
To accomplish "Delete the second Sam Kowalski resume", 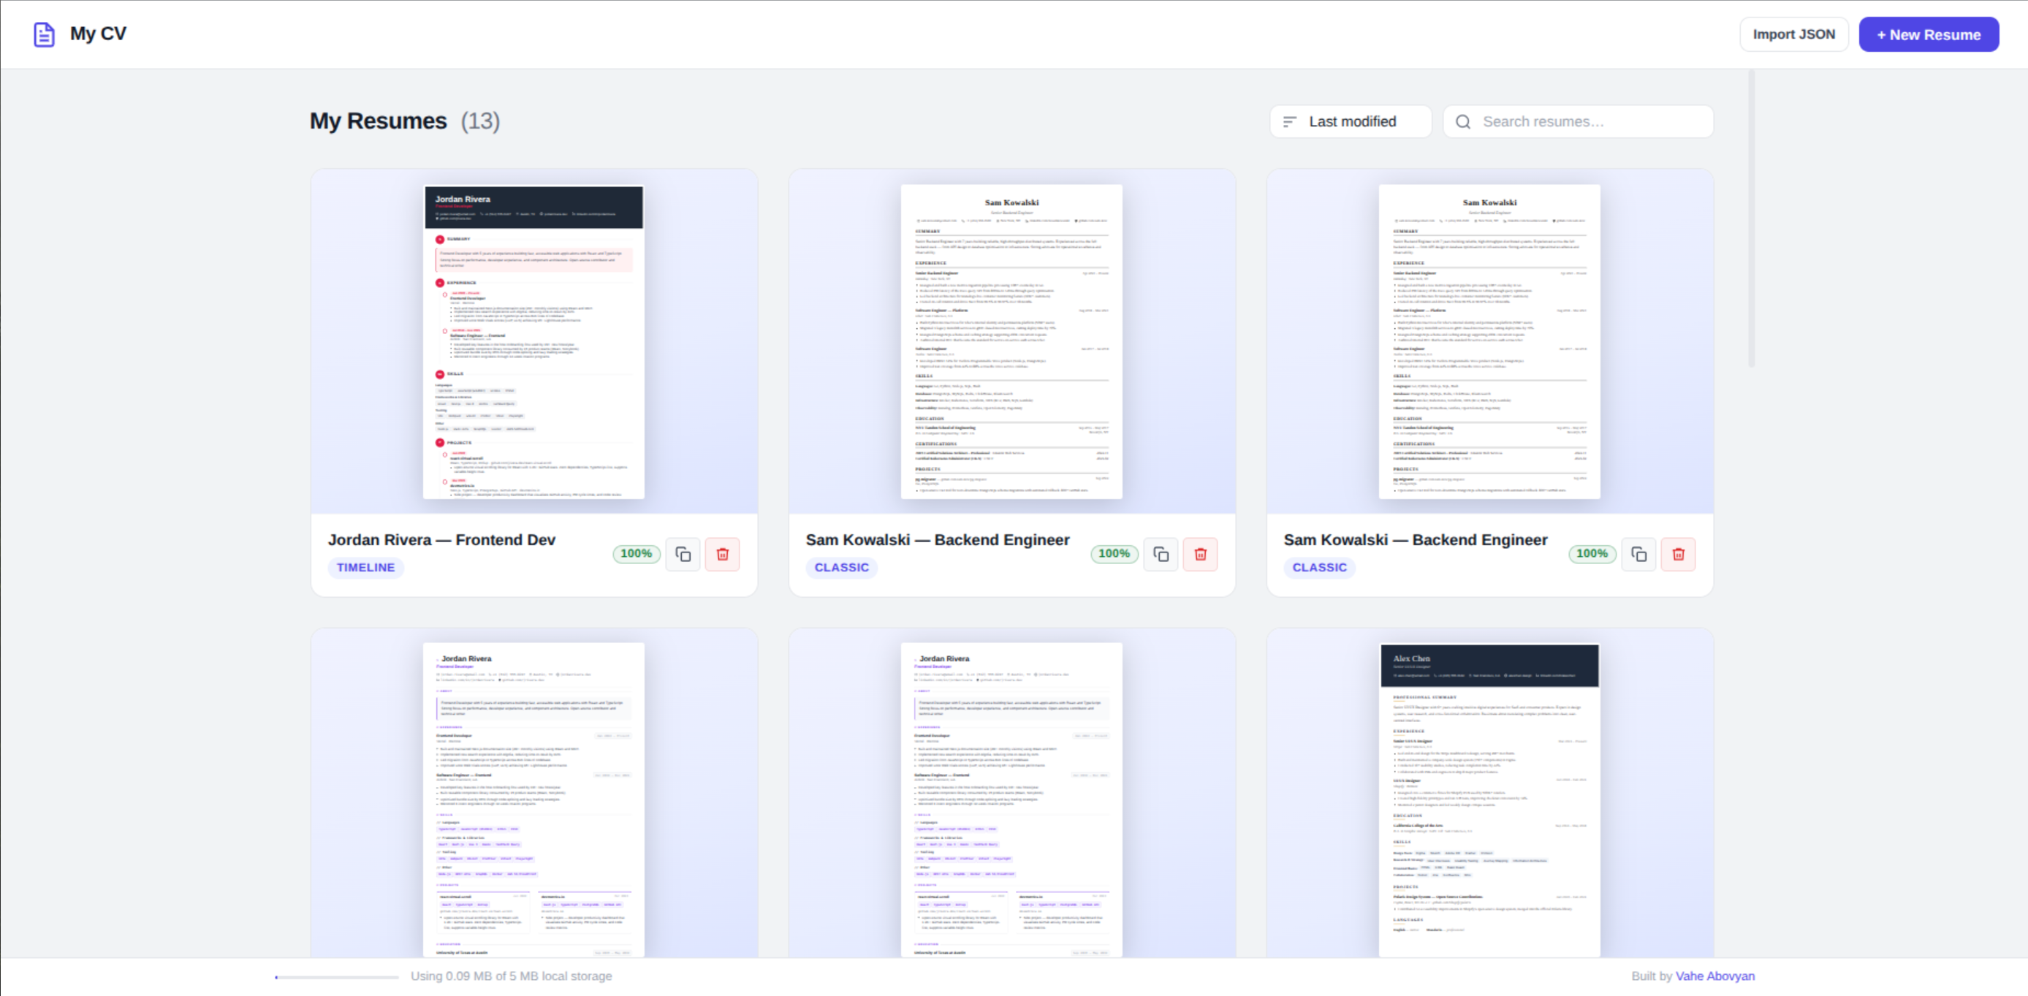I will click(x=1679, y=553).
